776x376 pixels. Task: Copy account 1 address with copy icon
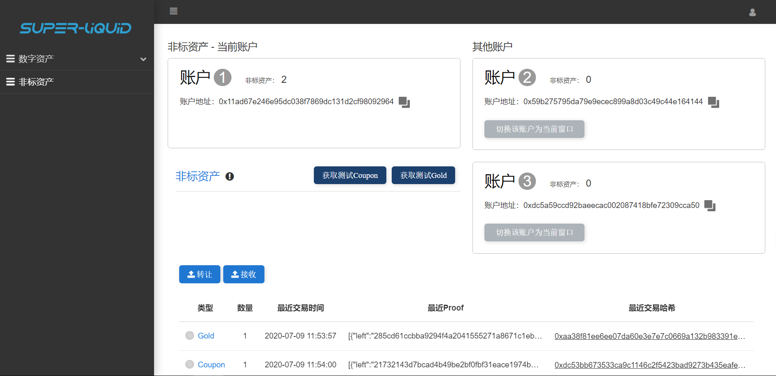click(x=404, y=102)
